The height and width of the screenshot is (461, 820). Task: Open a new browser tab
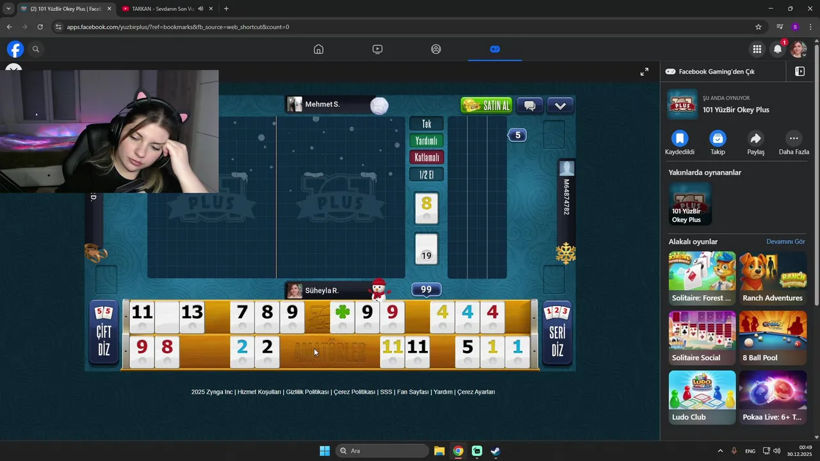point(226,9)
